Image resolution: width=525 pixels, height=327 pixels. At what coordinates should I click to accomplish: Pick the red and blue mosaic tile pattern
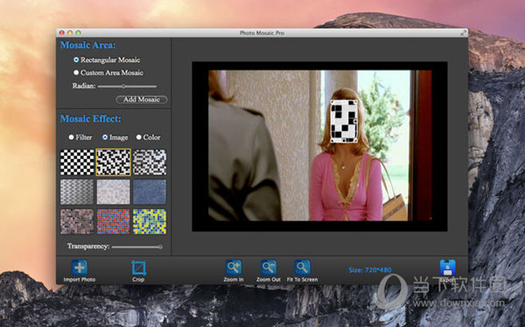[113, 221]
